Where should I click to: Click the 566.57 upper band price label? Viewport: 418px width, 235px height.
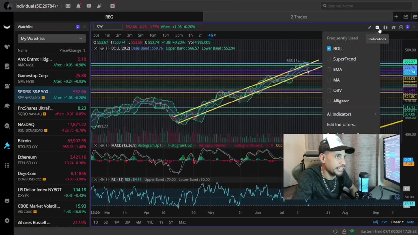410,61
